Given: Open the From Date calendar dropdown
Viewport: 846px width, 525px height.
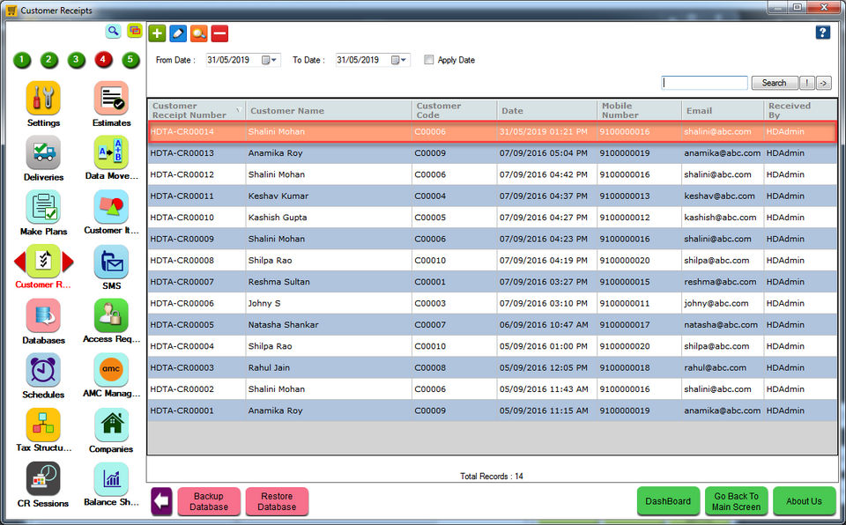Looking at the screenshot, I should [x=270, y=60].
